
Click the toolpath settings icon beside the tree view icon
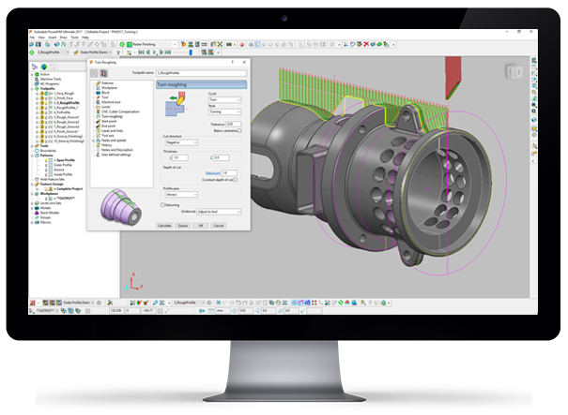(103, 73)
